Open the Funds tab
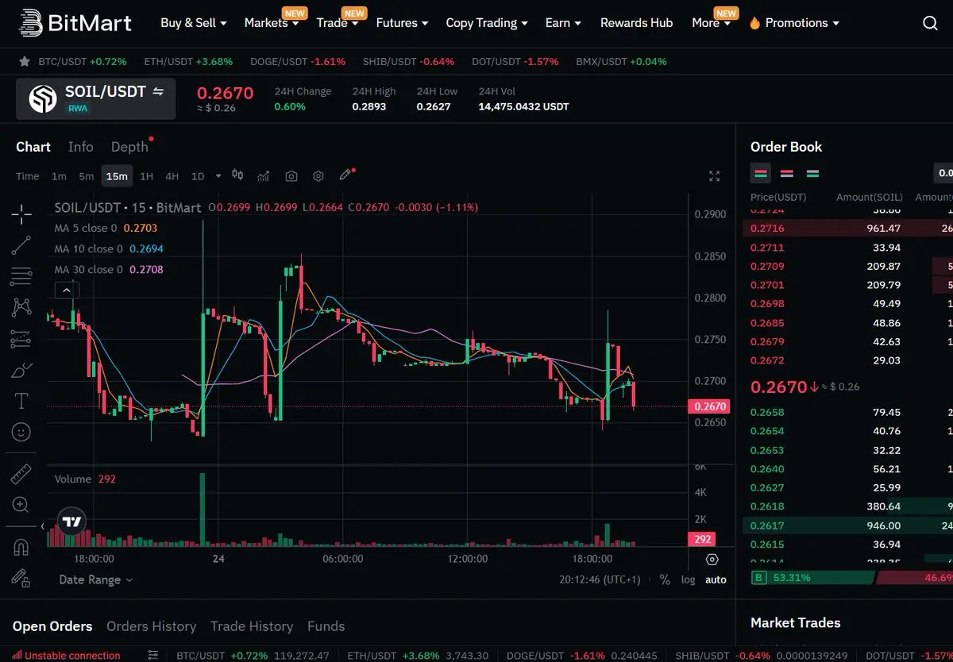 [326, 626]
